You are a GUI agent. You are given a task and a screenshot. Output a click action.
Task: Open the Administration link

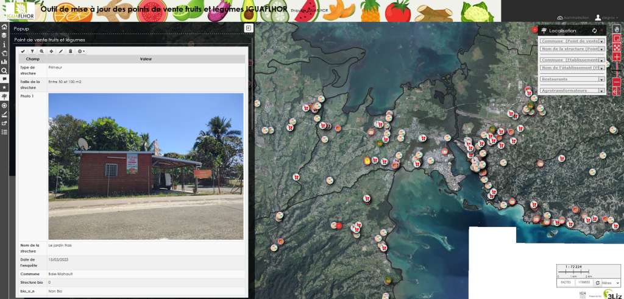click(x=573, y=18)
